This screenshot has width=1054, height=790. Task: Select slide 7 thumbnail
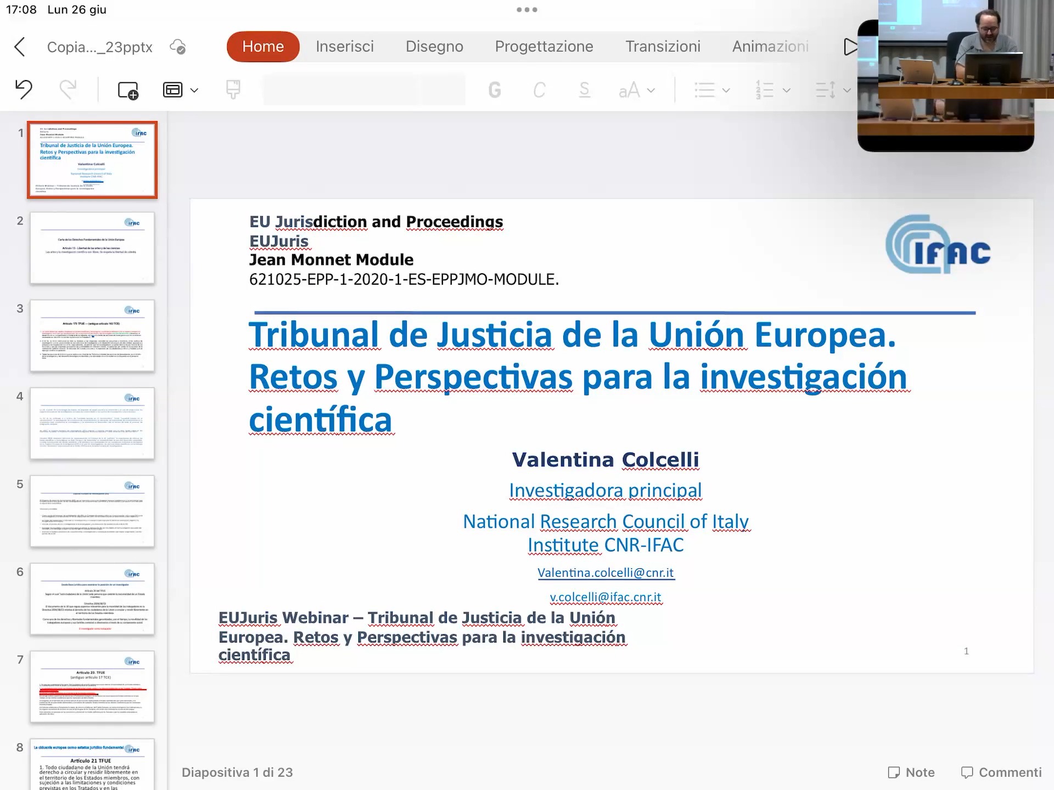point(92,687)
